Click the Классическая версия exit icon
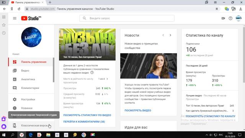The image size is (245, 138). [15, 125]
